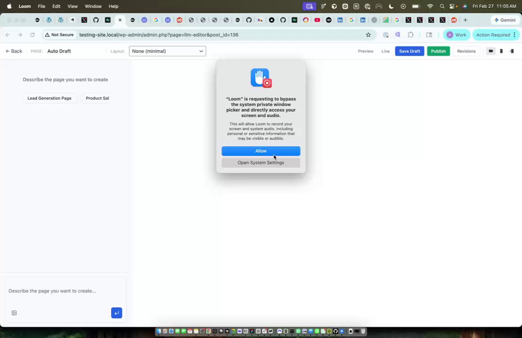Go Back from the page editor

pyautogui.click(x=14, y=51)
